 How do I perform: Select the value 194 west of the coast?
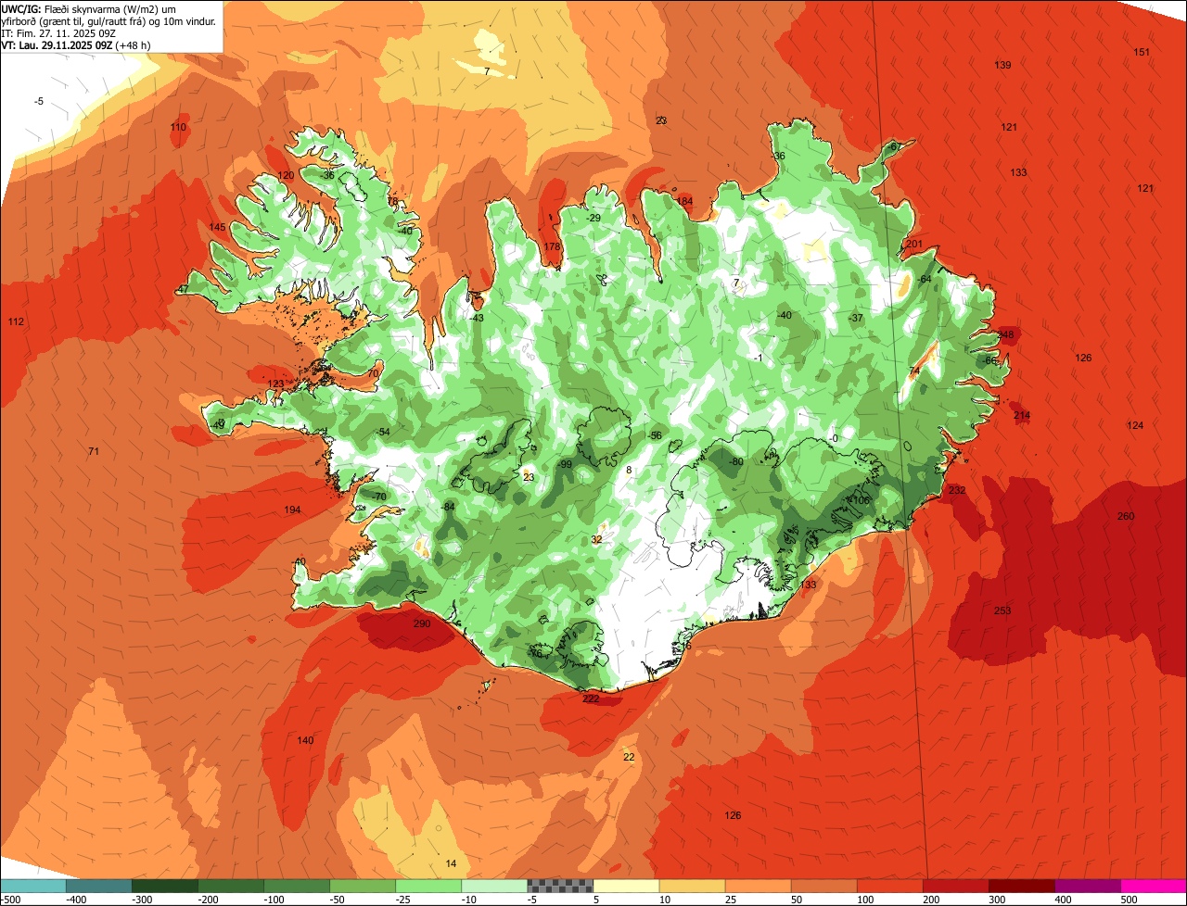pyautogui.click(x=292, y=510)
